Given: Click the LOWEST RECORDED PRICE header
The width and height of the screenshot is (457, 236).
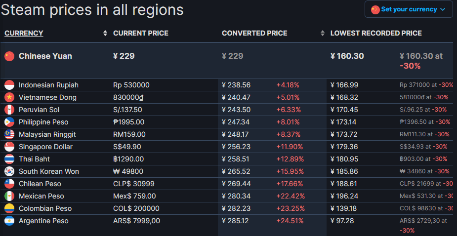Looking at the screenshot, I should tap(376, 33).
